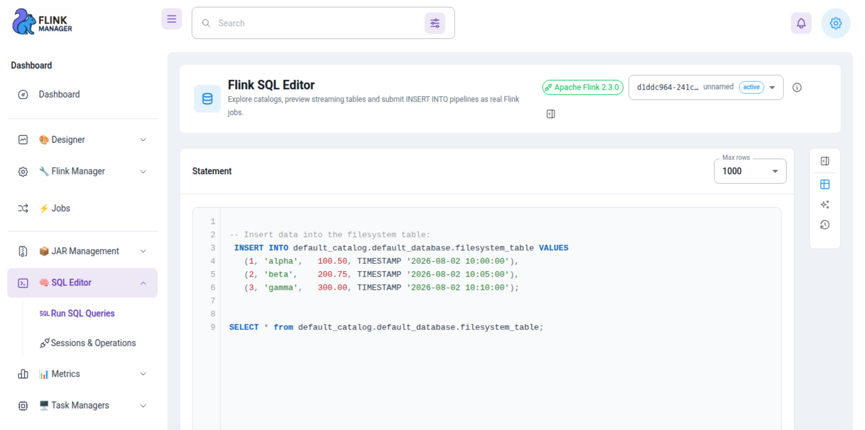Select the table view icon in right toolbar
The height and width of the screenshot is (430, 865).
pos(825,184)
